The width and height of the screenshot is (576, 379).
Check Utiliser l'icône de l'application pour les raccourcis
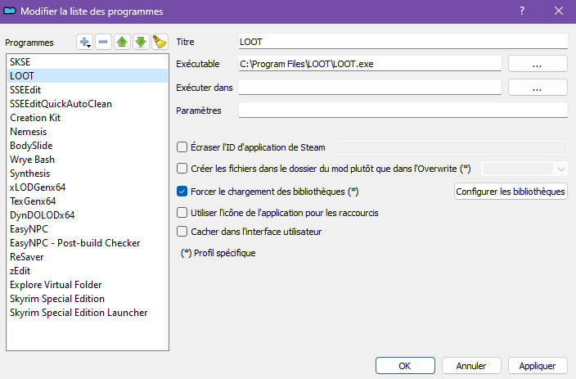pyautogui.click(x=182, y=213)
